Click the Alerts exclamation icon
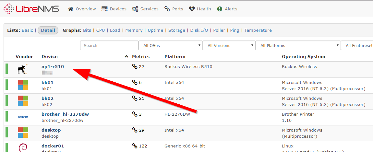This screenshot has width=373, height=152. tap(220, 9)
